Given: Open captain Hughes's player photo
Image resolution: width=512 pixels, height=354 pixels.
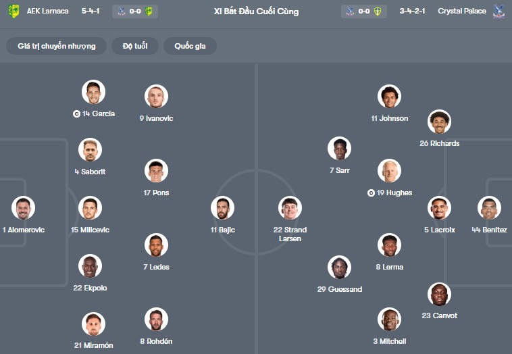Looking at the screenshot, I should coord(389,171).
